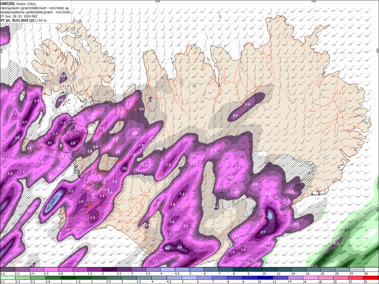Viewport: 379px width, 284px height.
Task: Click the 'UWC/IG: Vindur (10m)' title line
Action: point(18,4)
